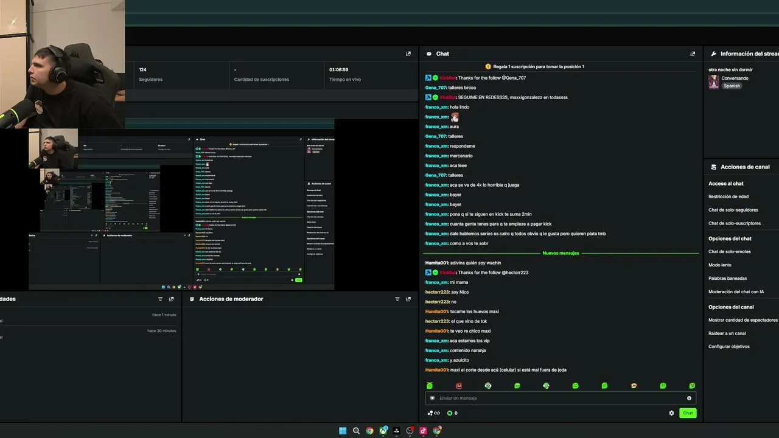Screen dimensions: 779x438
Task: Insert the sandwich-looking quick emote
Action: click(x=634, y=386)
